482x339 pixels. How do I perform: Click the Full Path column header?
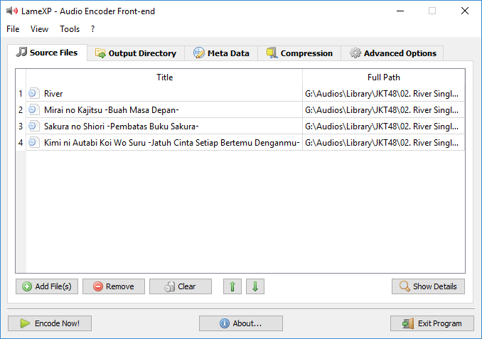384,77
